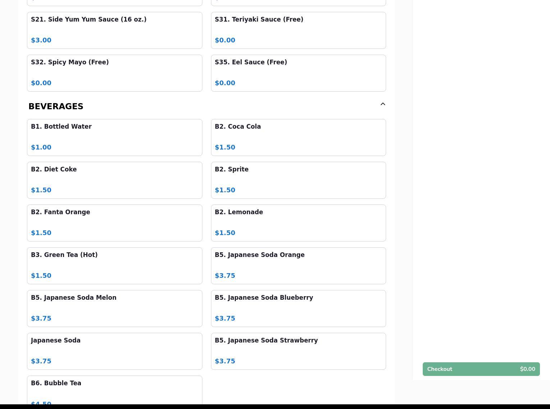Select B3. Green Tea (Hot)
550x409 pixels.
pyautogui.click(x=114, y=266)
